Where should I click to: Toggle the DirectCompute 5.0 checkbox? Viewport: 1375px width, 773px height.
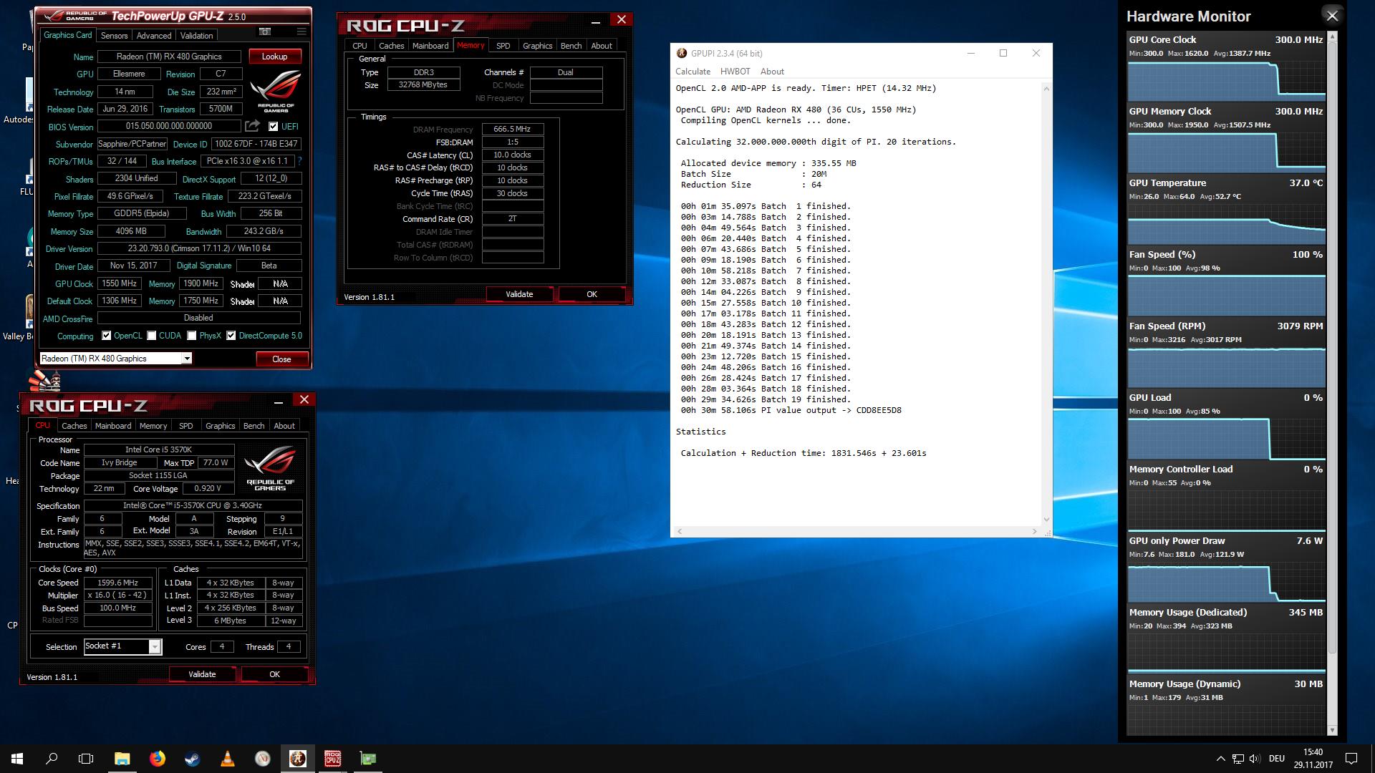[231, 336]
